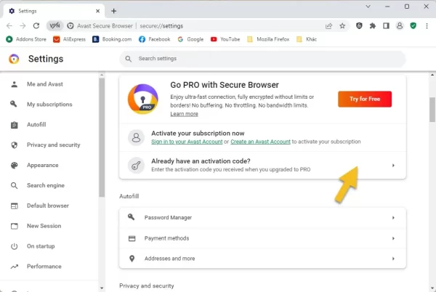The image size is (436, 292).
Task: Click the address bar URL secure://settings
Action: coord(161,26)
